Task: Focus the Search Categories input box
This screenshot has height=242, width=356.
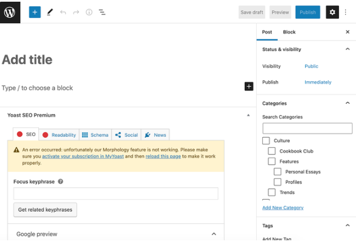Action: pyautogui.click(x=307, y=128)
